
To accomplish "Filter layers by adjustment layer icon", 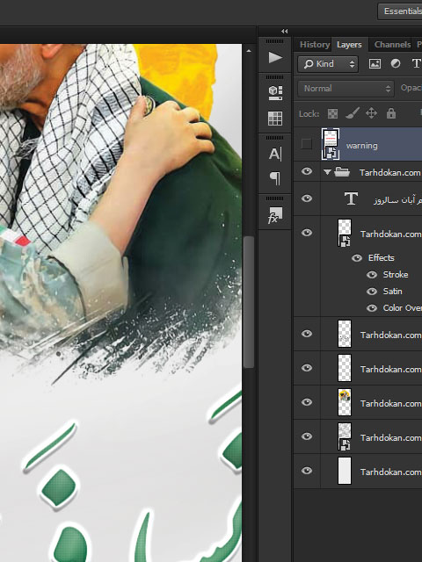I will (x=396, y=64).
